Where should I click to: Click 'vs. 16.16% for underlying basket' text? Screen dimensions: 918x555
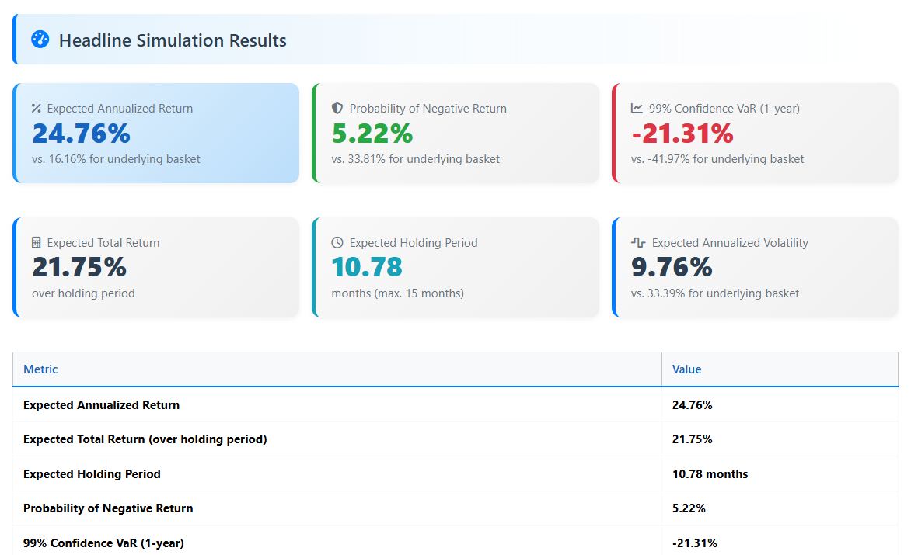coord(116,159)
